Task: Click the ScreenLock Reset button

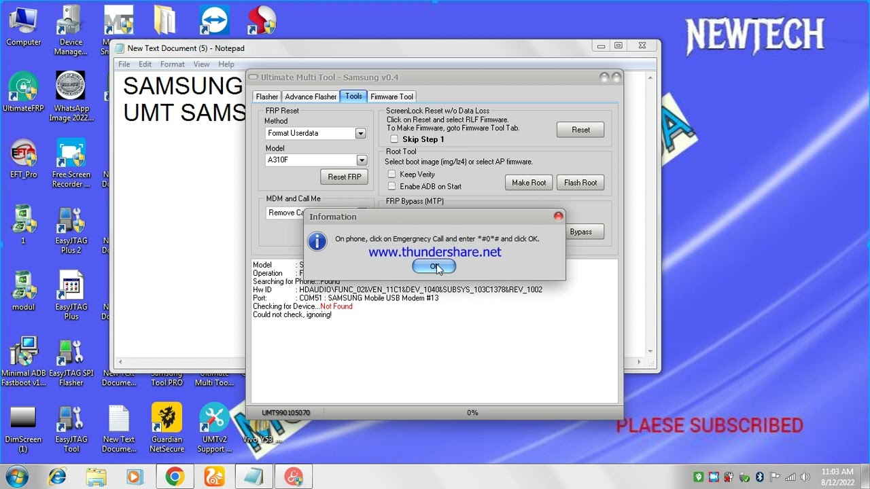Action: point(580,130)
